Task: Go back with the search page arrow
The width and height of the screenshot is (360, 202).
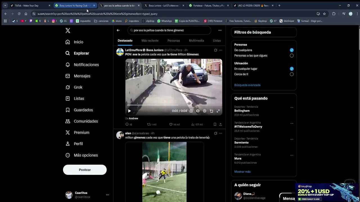Action: pyautogui.click(x=118, y=30)
